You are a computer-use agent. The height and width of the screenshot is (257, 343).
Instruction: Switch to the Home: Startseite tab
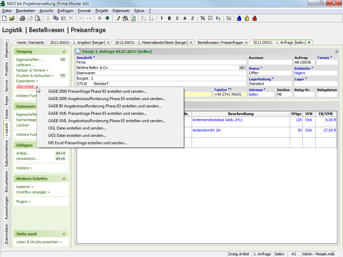30,42
